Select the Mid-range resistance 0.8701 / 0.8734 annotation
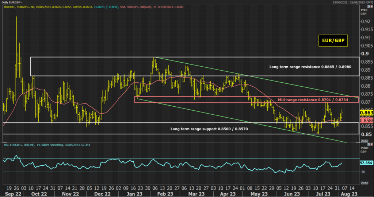Image resolution: width=374 pixels, height=197 pixels. click(313, 100)
